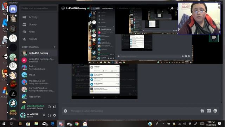The height and width of the screenshot is (127, 225).
Task: Open Pollux direct message
Action: (38, 67)
